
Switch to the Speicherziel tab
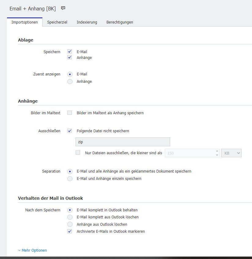(x=57, y=22)
